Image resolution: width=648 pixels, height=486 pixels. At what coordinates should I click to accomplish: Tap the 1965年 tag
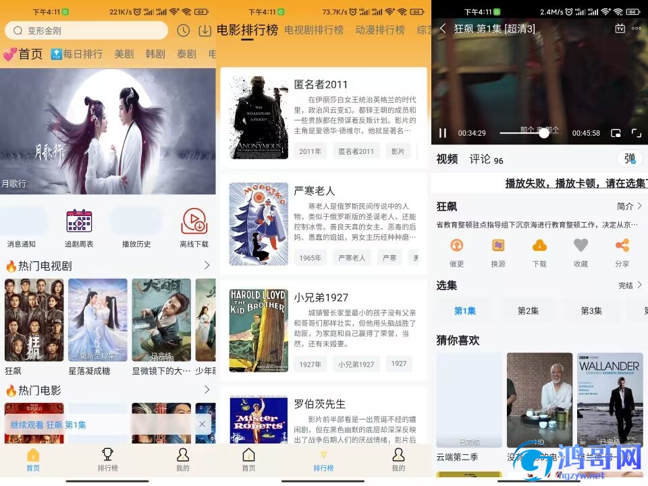coord(310,258)
